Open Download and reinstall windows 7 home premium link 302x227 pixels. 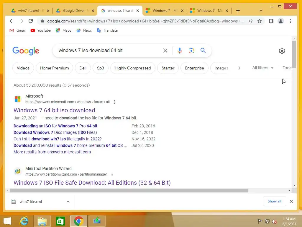pos(70,145)
